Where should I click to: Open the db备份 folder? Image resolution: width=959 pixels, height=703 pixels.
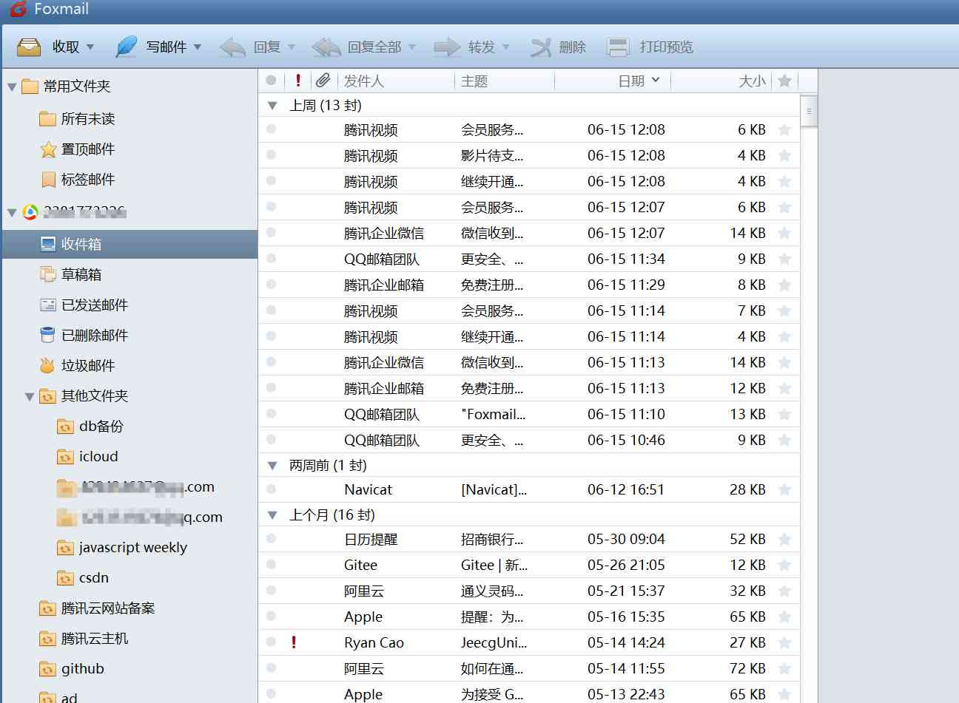point(90,426)
